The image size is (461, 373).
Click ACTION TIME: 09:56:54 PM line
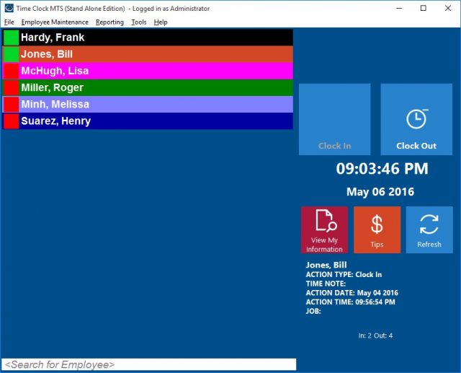[351, 302]
